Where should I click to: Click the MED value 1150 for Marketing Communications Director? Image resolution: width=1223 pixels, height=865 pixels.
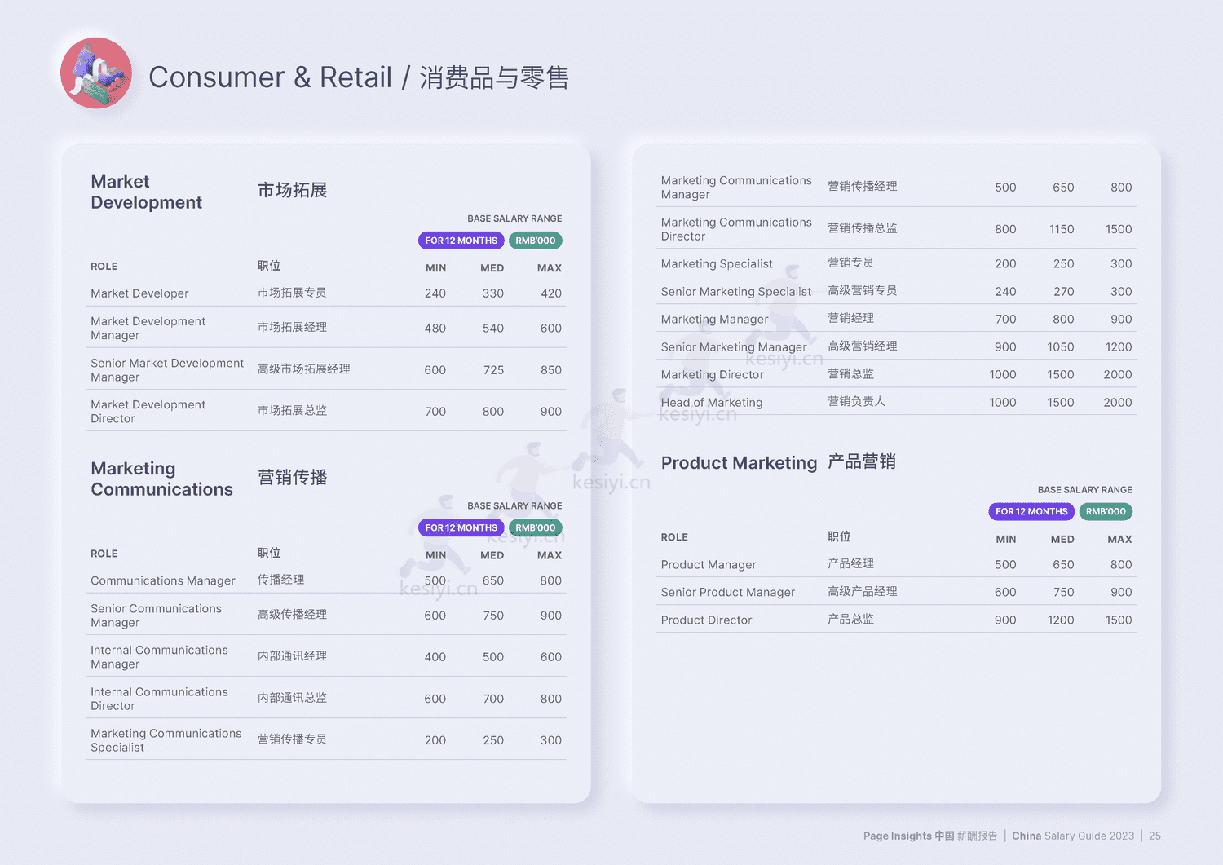pyautogui.click(x=1062, y=229)
